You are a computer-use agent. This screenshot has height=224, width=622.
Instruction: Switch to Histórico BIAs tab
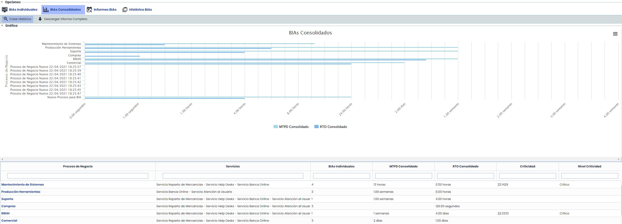click(140, 10)
